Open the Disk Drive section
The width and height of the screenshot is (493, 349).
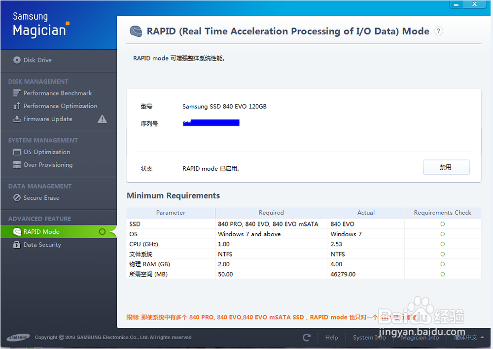coord(37,60)
